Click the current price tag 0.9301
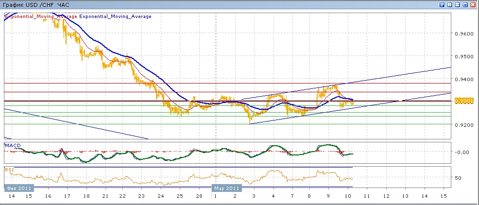Image resolution: width=479 pixels, height=205 pixels. 464,101
